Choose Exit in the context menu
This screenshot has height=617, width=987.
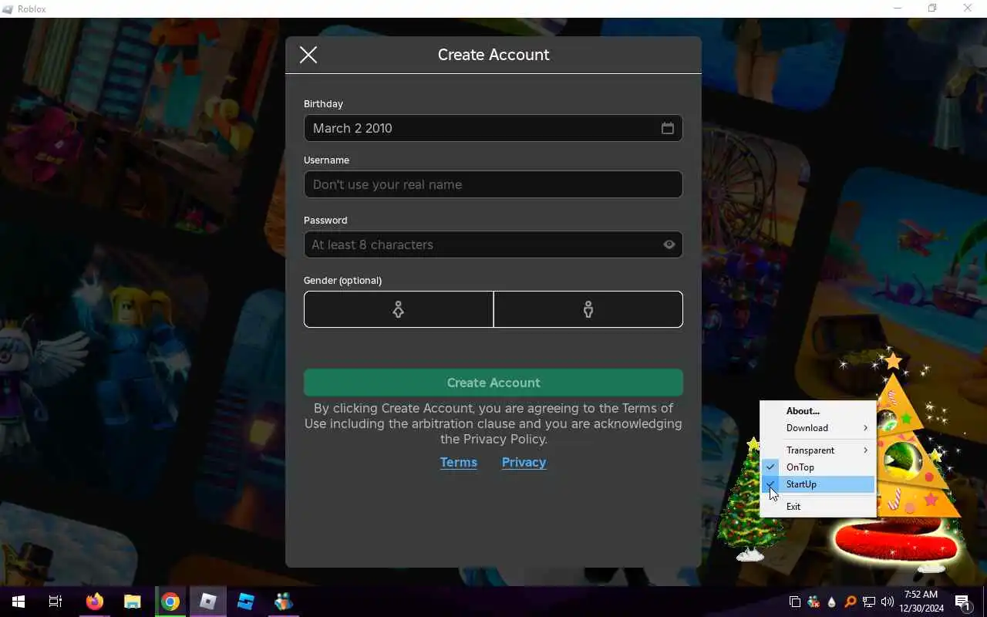coord(817,507)
